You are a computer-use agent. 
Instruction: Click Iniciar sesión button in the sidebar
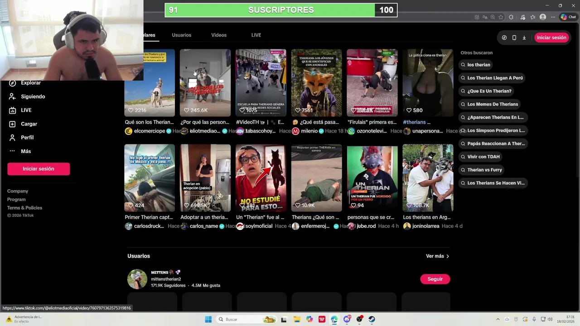[39, 169]
